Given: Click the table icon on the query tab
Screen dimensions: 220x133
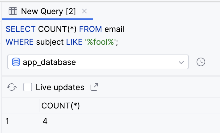Looking at the screenshot, I should point(13,11).
